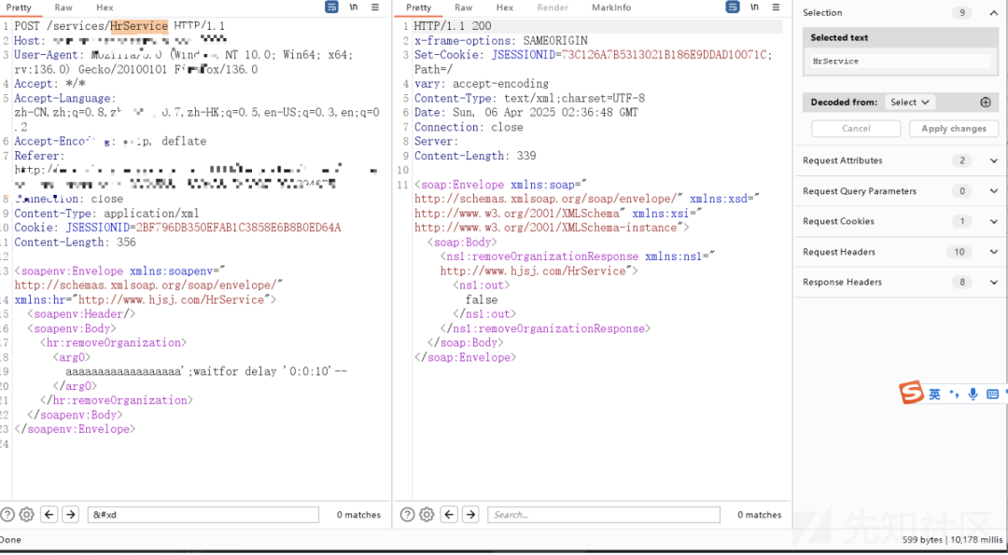Image resolution: width=1008 pixels, height=555 pixels.
Task: Click the Sogou input method S logo
Action: point(911,393)
